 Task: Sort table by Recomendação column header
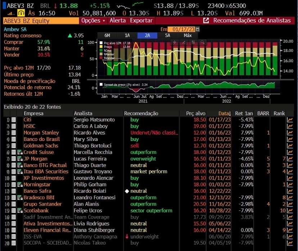coord(141,114)
